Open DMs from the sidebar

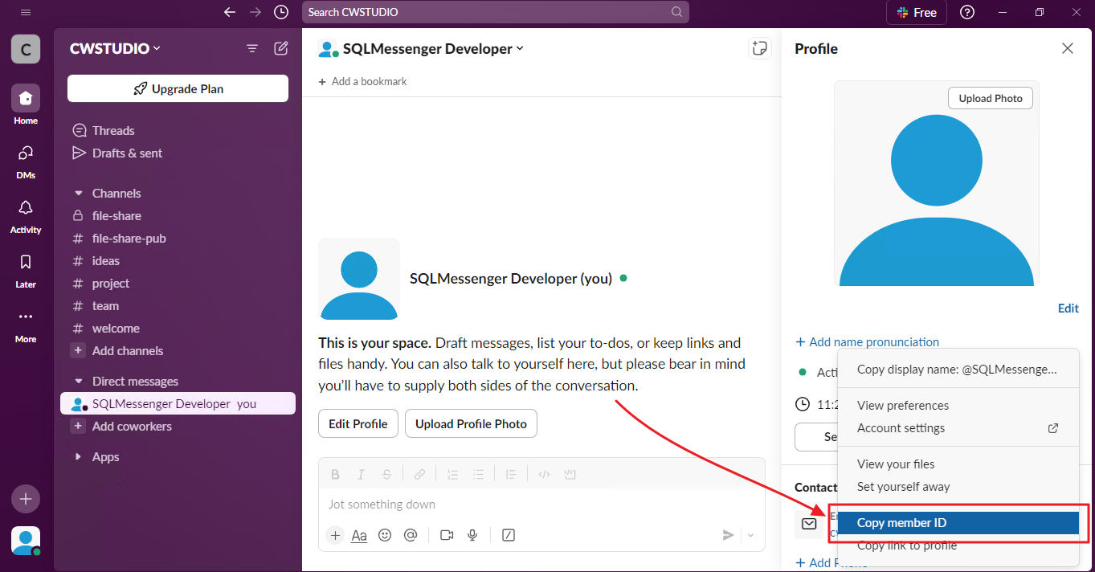[26, 160]
